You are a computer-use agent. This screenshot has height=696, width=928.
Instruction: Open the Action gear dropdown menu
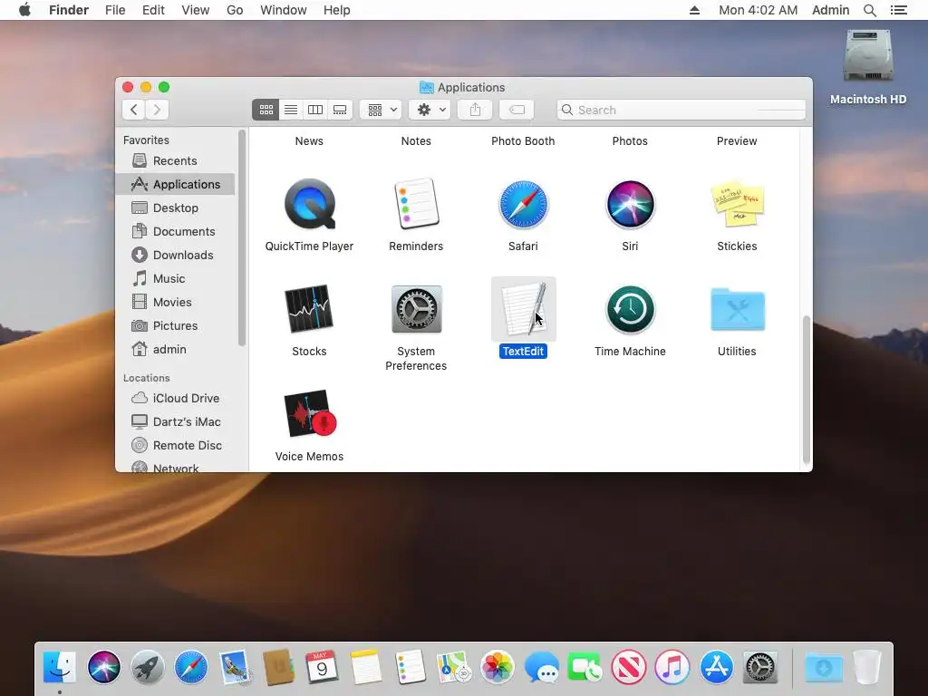(x=430, y=110)
